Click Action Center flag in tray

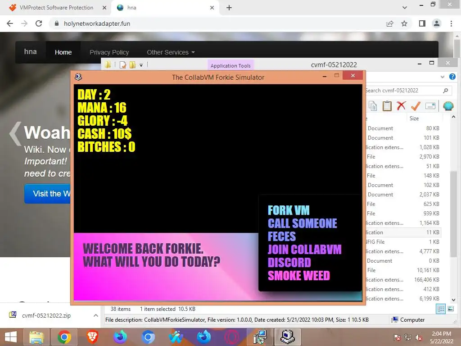pos(397,337)
